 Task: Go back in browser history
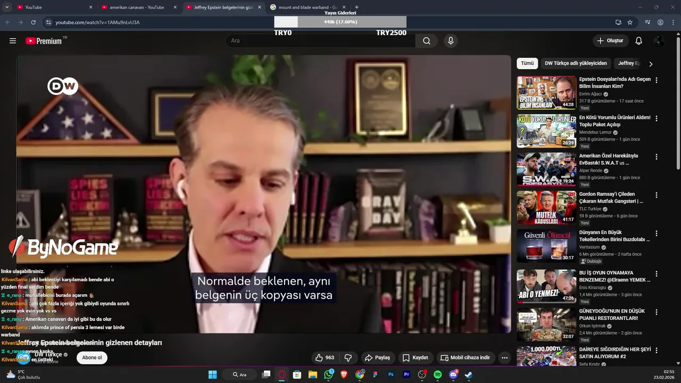point(7,22)
